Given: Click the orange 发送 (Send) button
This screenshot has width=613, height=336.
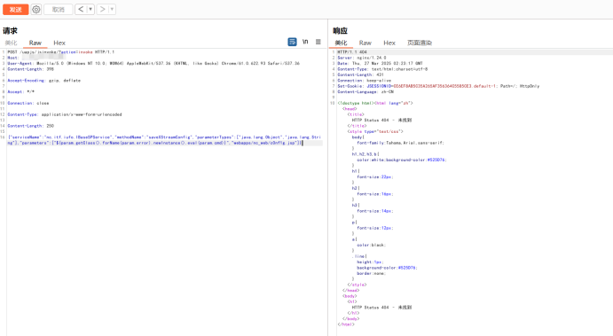Looking at the screenshot, I should click(16, 10).
